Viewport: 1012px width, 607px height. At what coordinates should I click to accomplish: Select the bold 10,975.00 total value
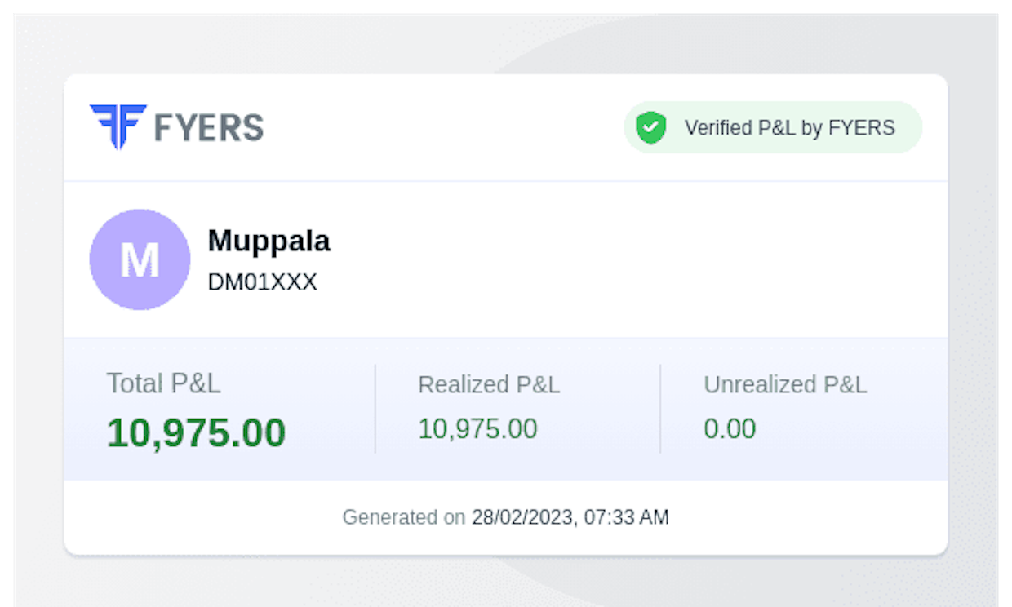[197, 432]
